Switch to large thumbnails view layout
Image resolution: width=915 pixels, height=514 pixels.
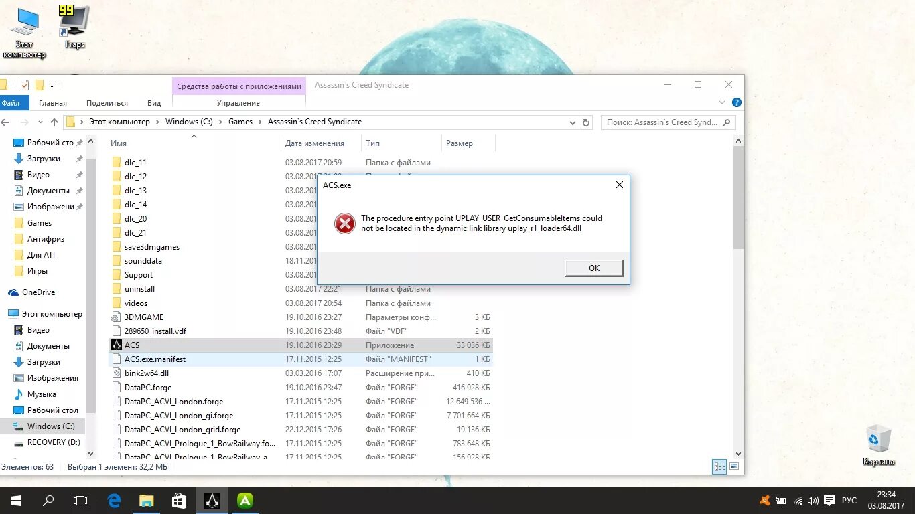click(734, 466)
